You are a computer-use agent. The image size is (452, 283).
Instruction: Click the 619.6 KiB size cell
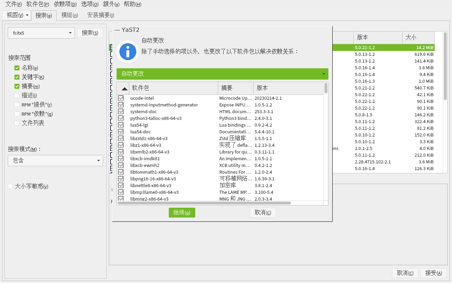(424, 54)
